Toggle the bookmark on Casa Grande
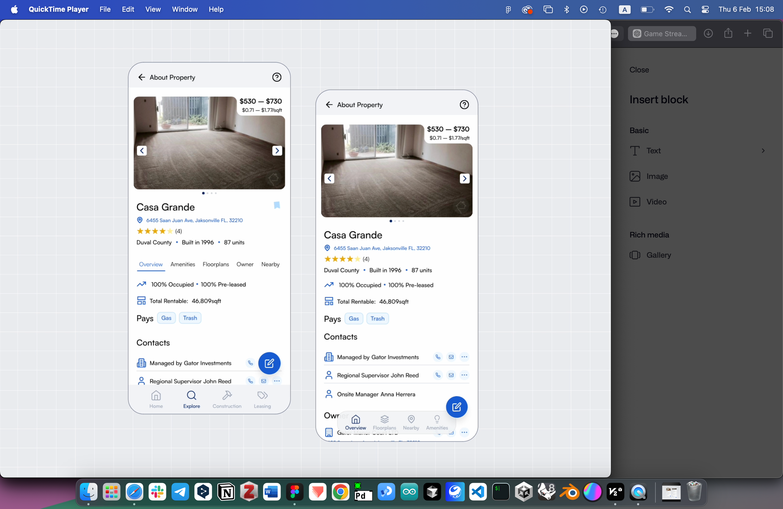Viewport: 783px width, 509px height. (x=276, y=205)
